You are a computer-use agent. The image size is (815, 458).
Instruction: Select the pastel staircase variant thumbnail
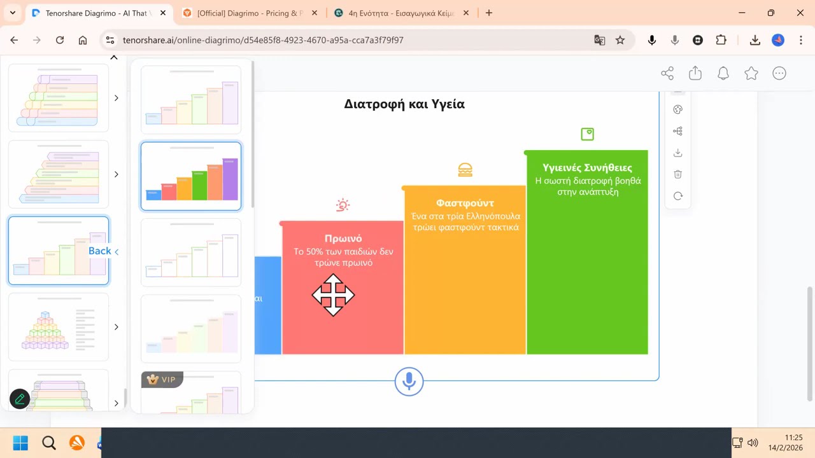(191, 99)
